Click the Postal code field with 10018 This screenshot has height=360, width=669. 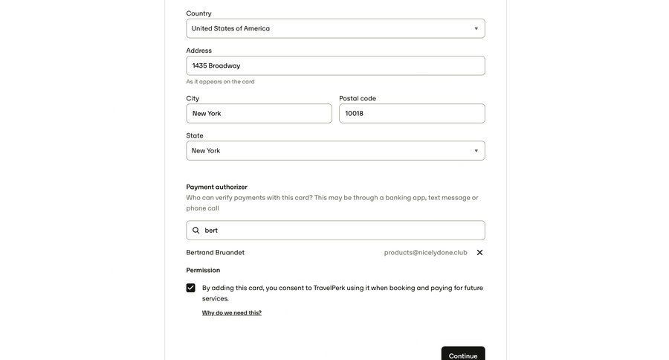(412, 114)
